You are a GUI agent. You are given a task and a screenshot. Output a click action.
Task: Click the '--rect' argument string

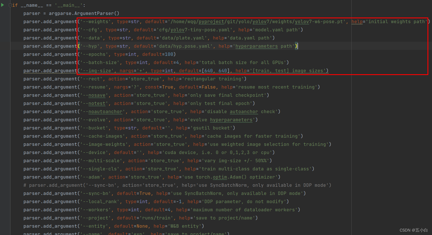[91, 79]
